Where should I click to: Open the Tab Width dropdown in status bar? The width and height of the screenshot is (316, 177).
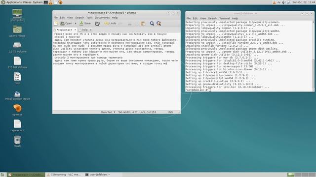127,112
